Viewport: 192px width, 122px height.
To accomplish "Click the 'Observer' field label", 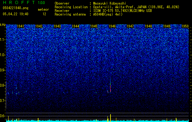I will 62,3.
